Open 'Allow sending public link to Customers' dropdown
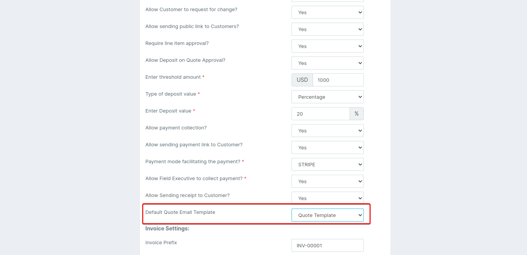 point(327,29)
